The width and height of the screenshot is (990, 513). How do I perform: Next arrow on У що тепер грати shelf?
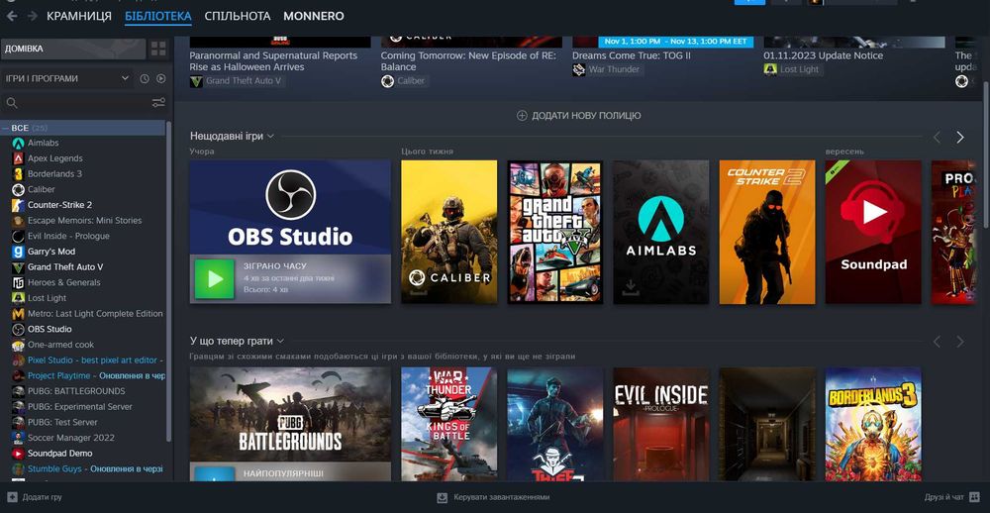(x=959, y=342)
